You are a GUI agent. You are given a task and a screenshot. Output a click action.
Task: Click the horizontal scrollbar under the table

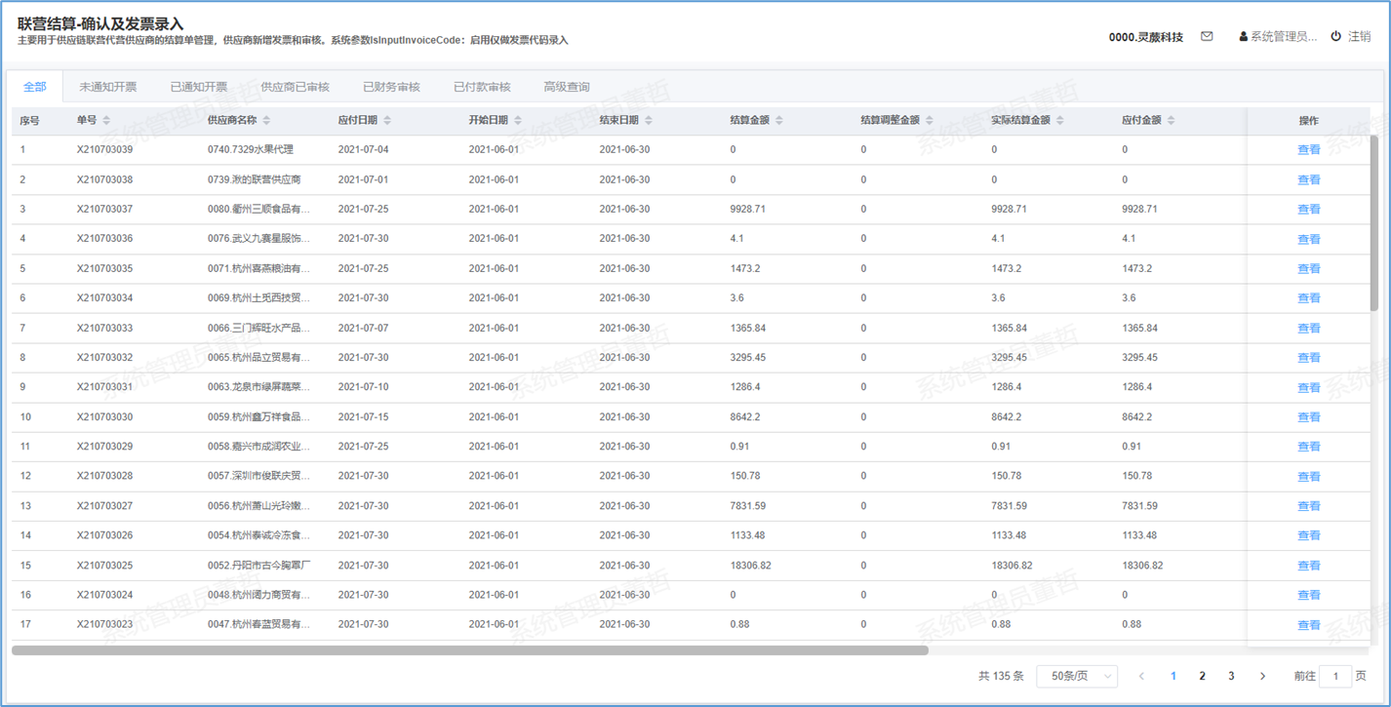click(469, 650)
